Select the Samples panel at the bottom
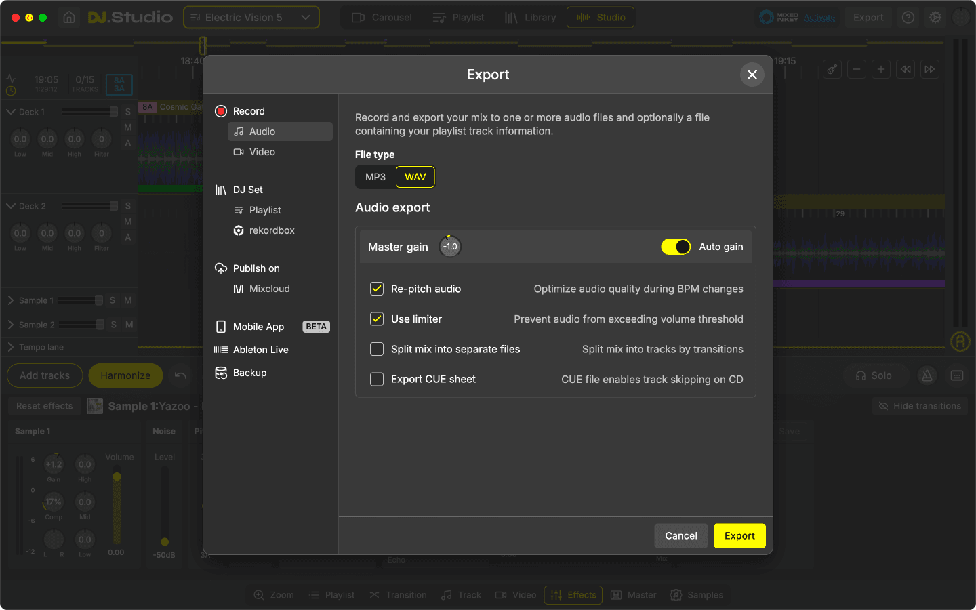 (x=697, y=595)
